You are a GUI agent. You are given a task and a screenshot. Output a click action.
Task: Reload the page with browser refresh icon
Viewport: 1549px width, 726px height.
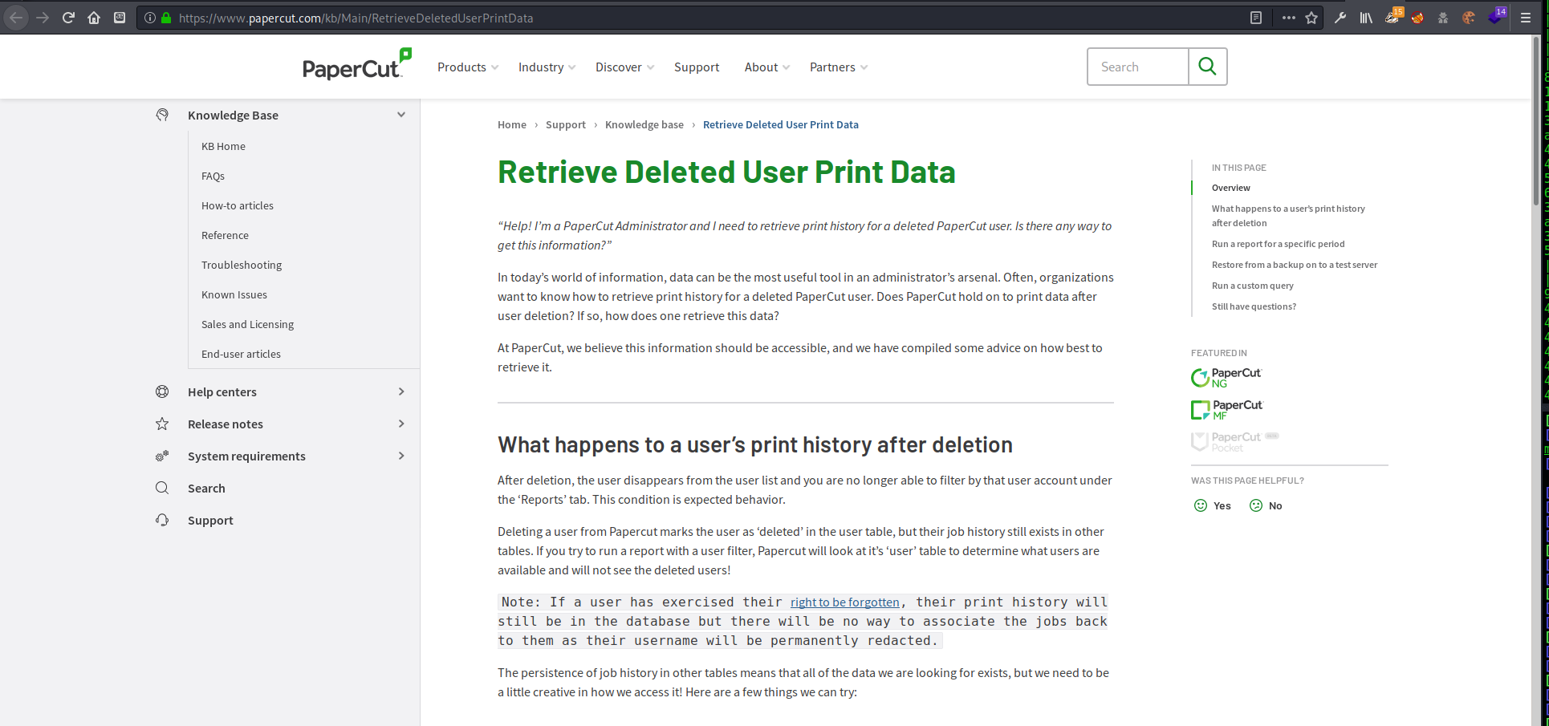pos(68,18)
